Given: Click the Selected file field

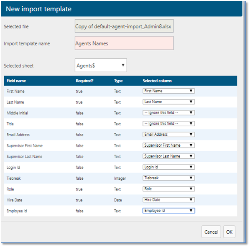Looking at the screenshot, I should pyautogui.click(x=124, y=26).
